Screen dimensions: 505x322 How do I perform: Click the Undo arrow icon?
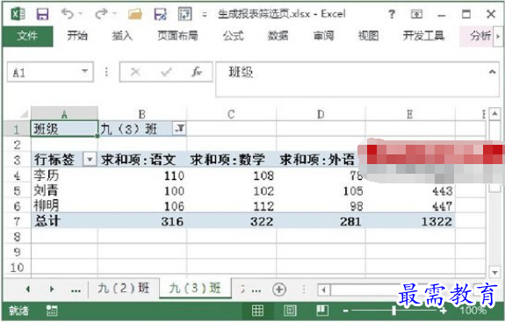click(68, 14)
